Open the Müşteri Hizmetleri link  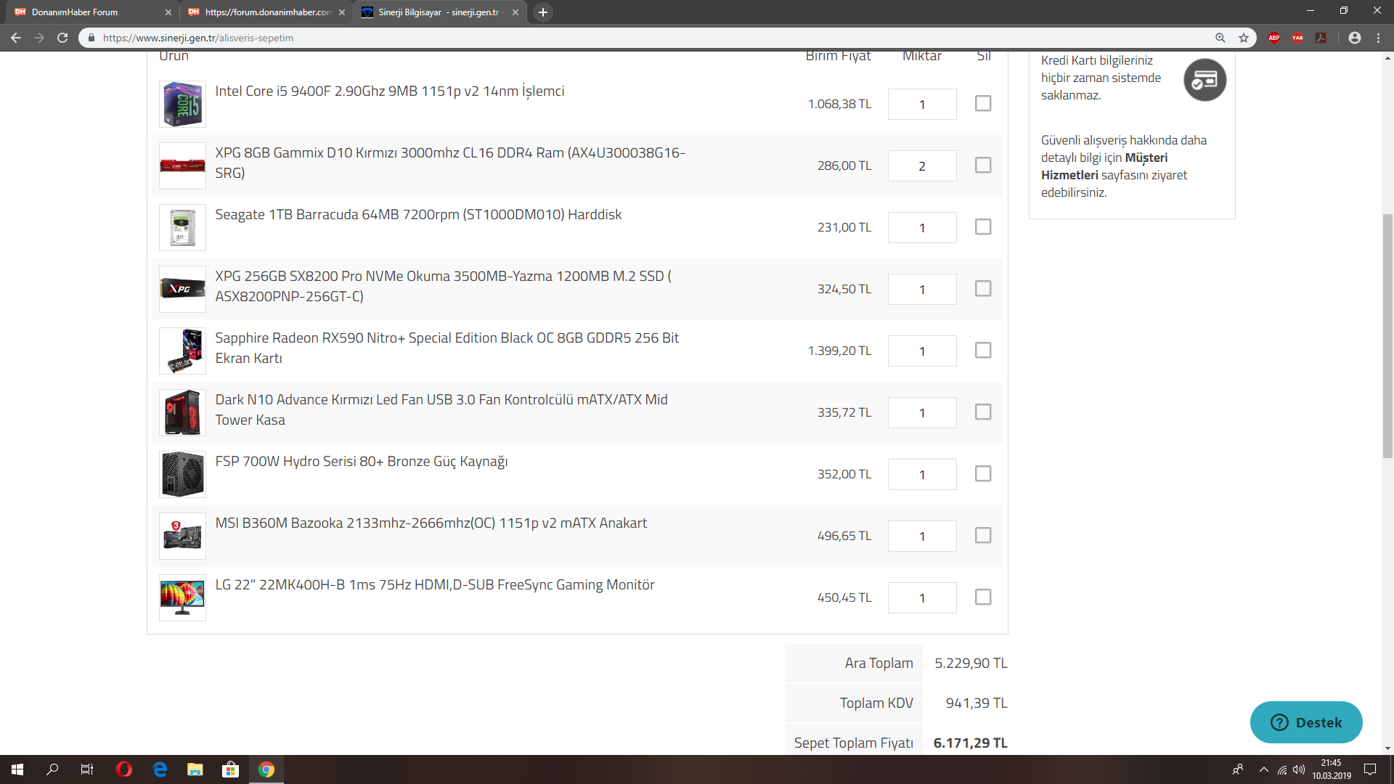(x=1104, y=166)
